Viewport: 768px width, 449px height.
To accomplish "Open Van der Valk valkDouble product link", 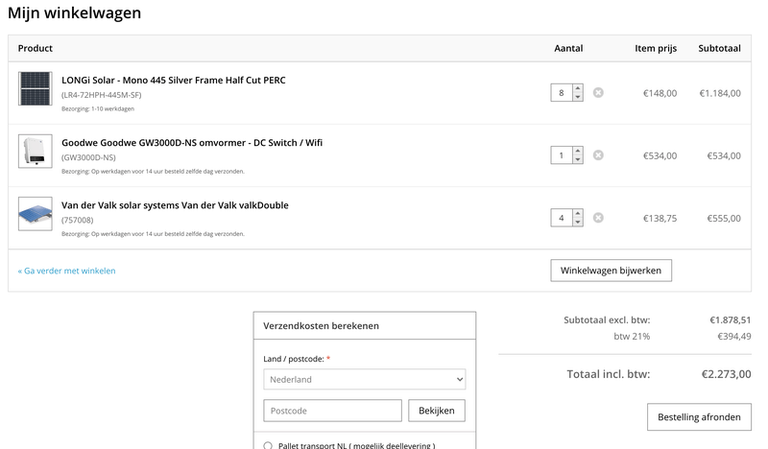I will pos(175,205).
